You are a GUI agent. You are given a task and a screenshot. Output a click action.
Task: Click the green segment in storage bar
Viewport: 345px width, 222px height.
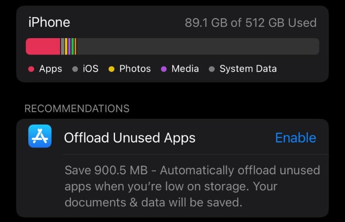pos(73,46)
